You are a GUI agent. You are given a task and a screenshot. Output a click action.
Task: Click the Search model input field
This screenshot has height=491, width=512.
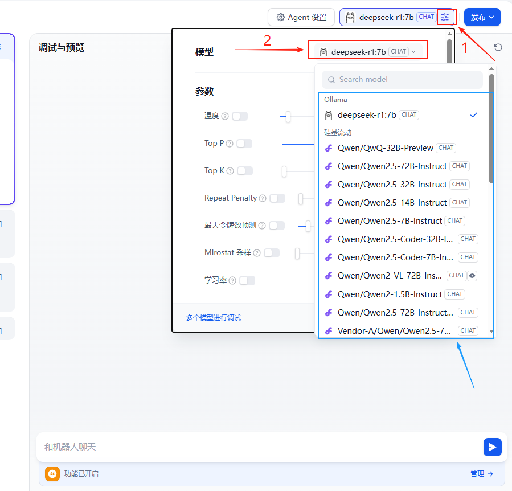(402, 80)
